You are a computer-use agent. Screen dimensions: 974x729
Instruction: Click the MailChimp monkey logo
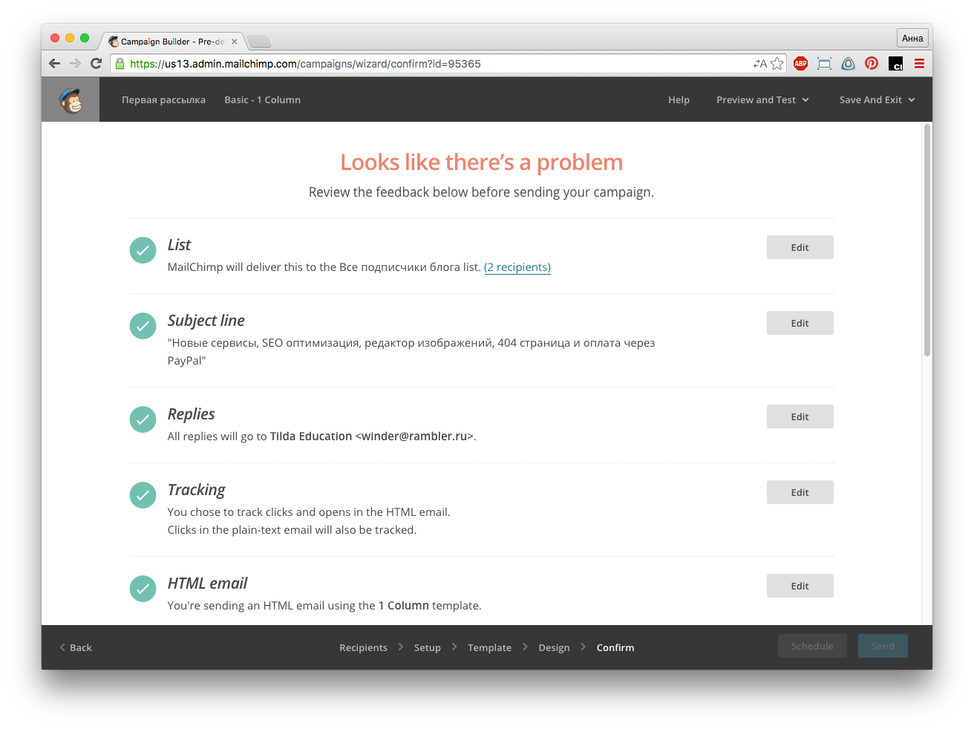71,100
